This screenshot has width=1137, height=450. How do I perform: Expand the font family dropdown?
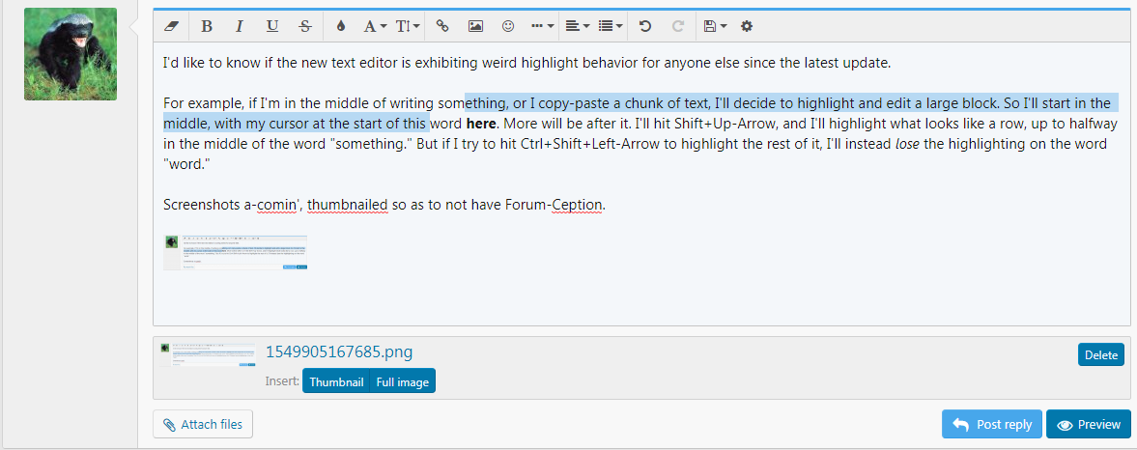click(376, 26)
